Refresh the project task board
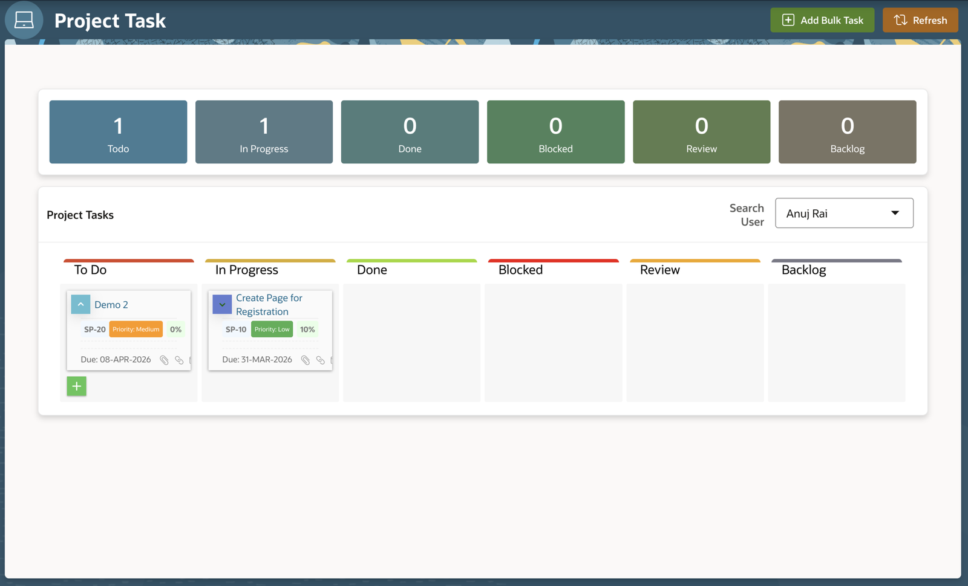This screenshot has height=586, width=968. (920, 20)
